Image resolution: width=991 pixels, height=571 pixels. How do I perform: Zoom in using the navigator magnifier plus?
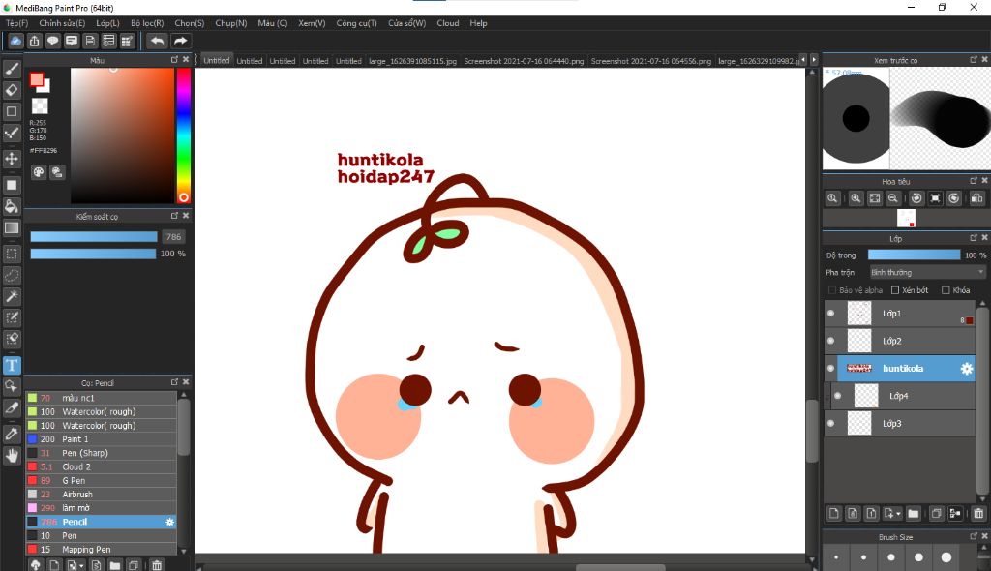856,198
